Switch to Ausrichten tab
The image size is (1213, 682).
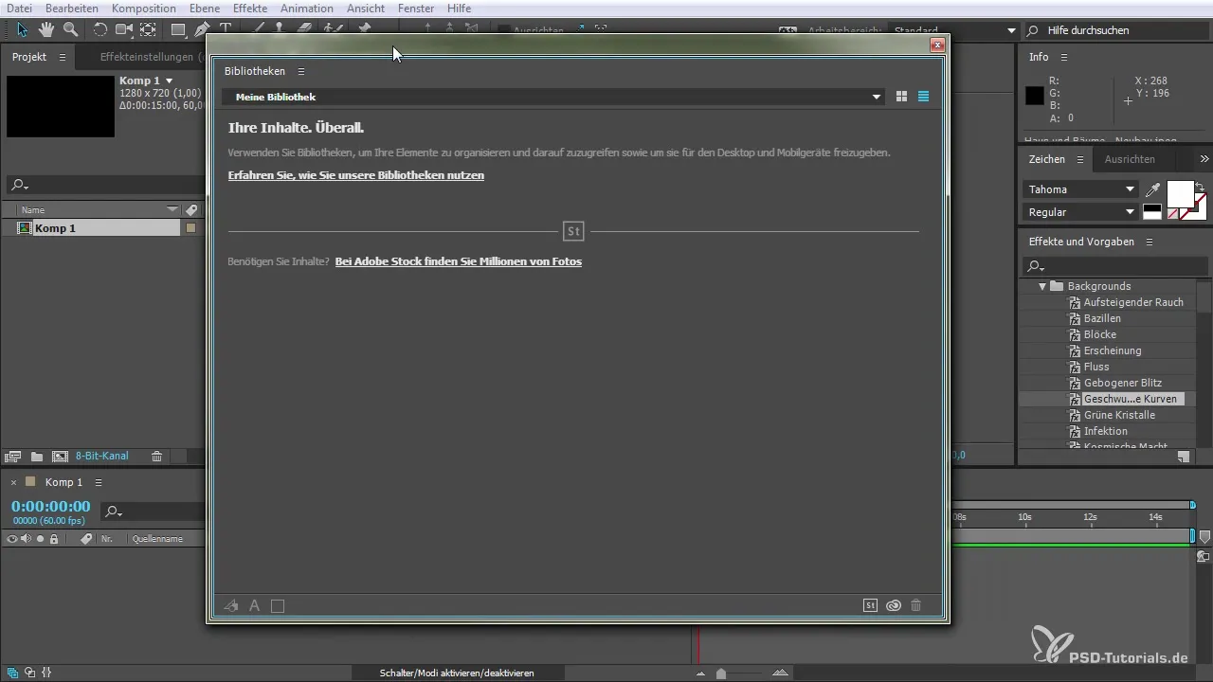pyautogui.click(x=1130, y=159)
